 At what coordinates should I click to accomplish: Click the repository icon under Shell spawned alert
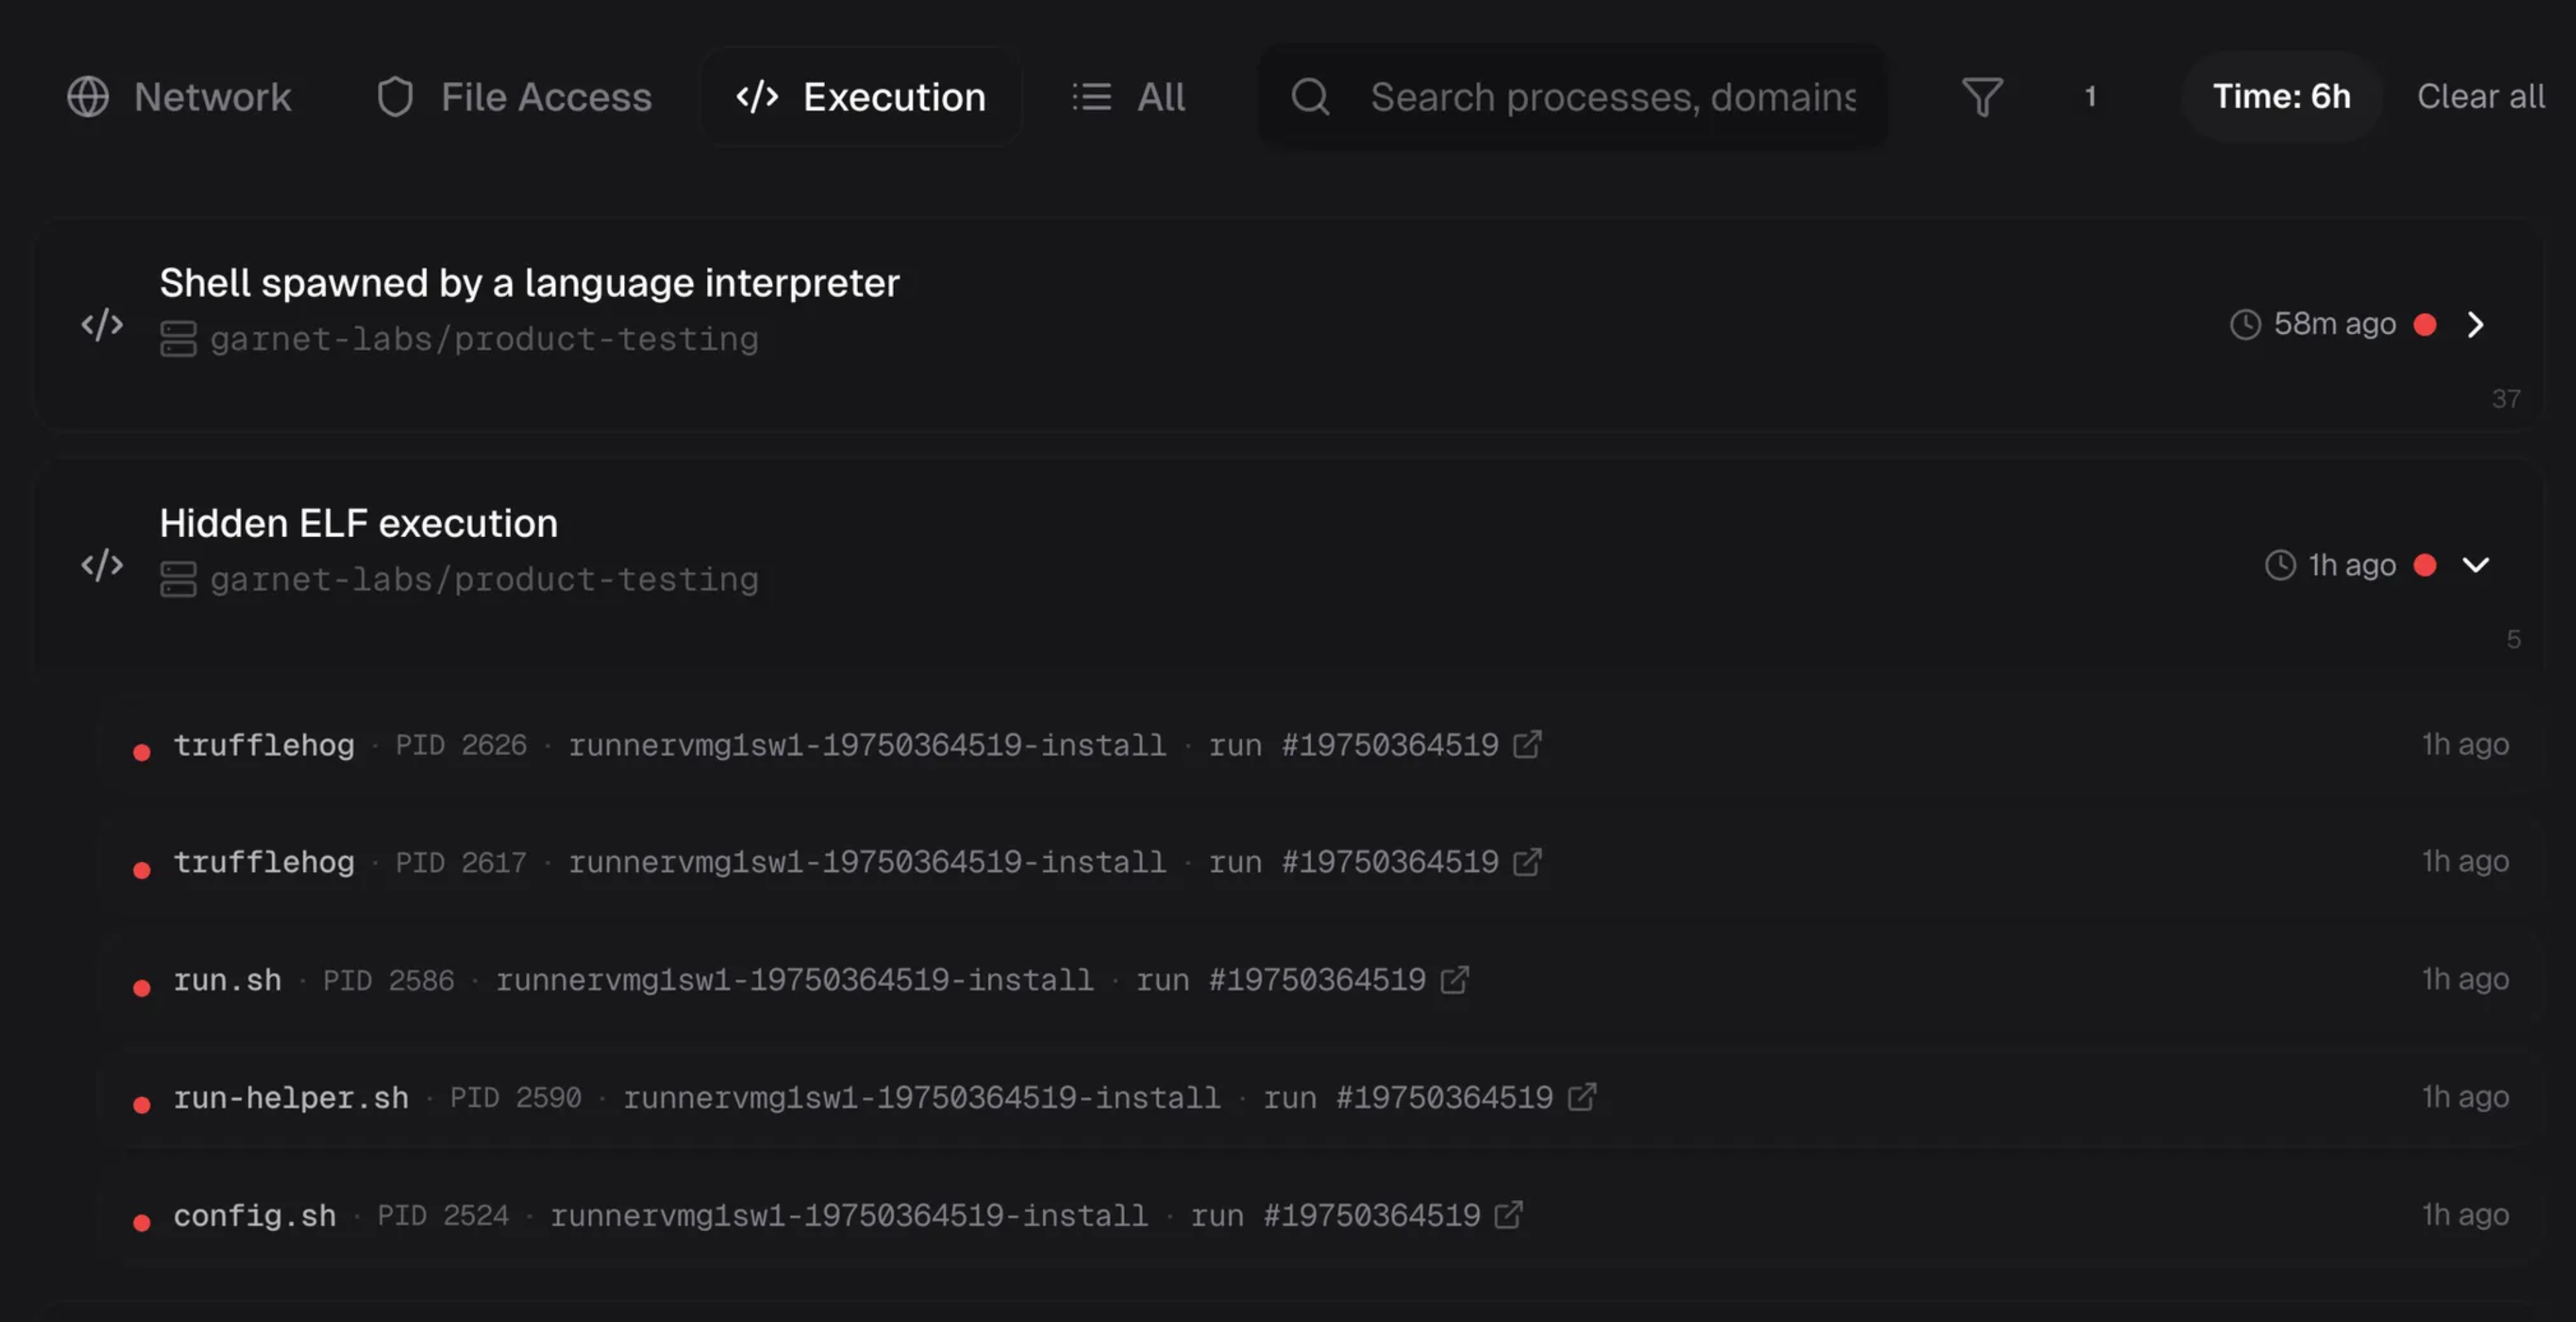(x=178, y=339)
